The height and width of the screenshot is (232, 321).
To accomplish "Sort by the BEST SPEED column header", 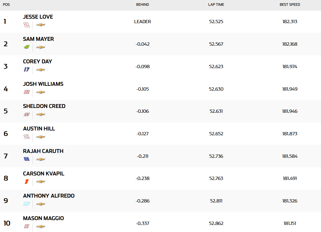I will [x=290, y=5].
